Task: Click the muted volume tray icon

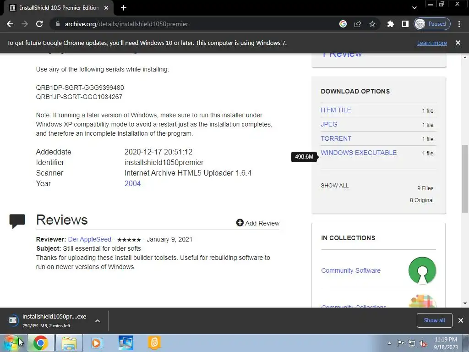Action: pos(423,343)
